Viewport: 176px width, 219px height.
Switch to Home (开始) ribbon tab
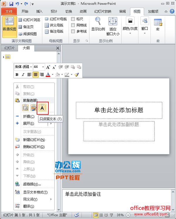pos(25,11)
